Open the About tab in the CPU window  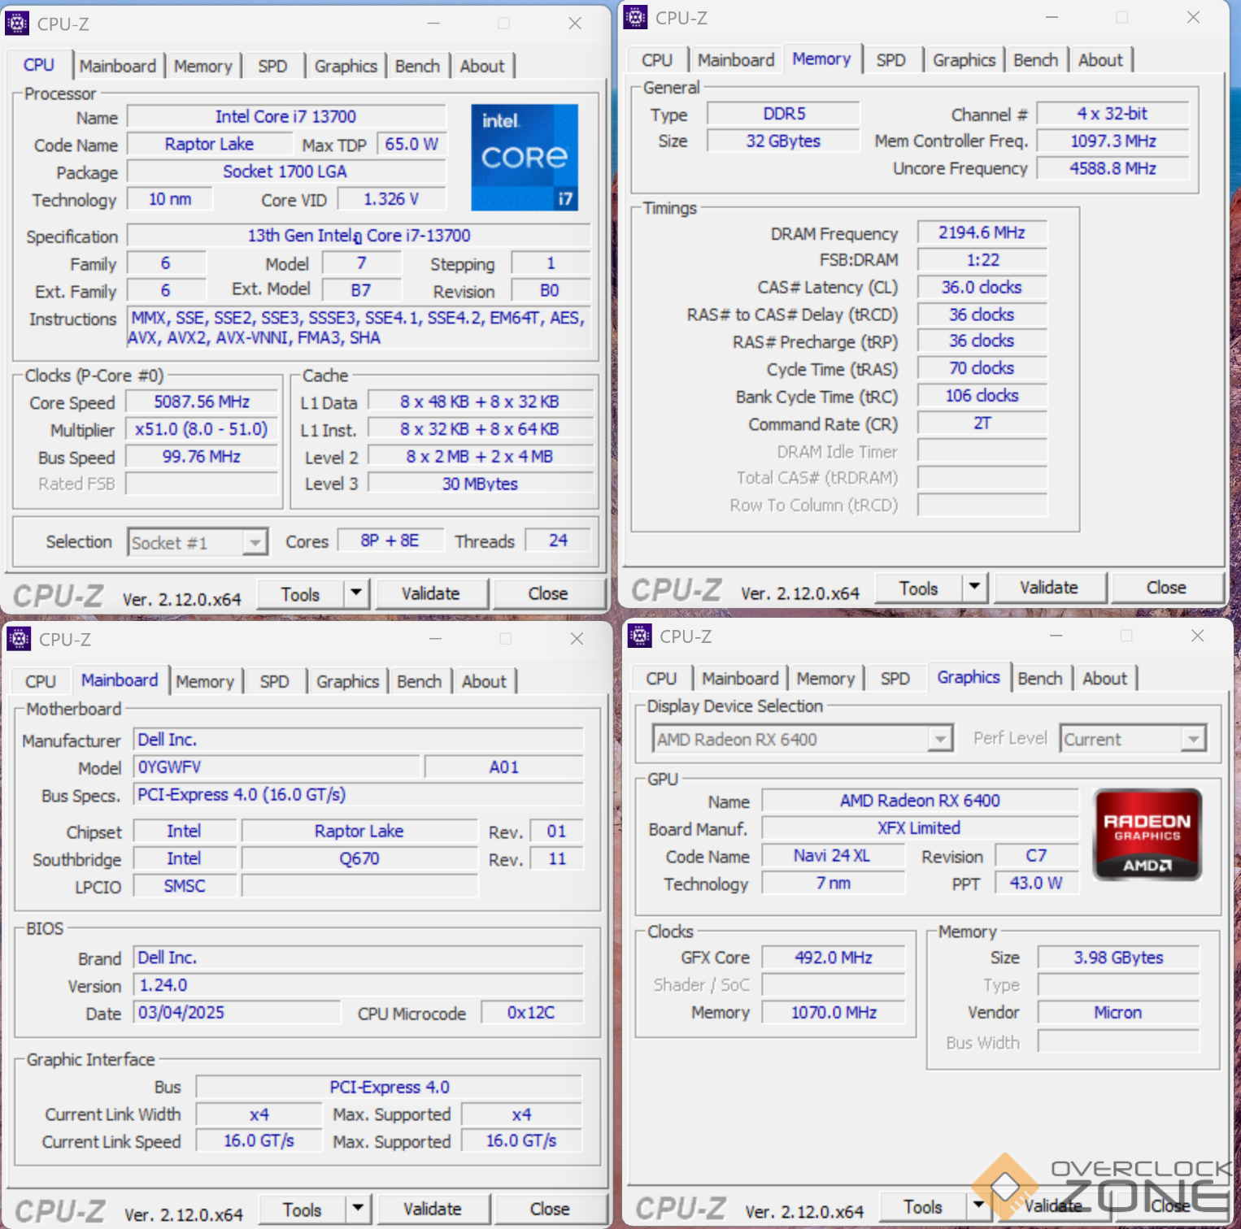482,66
